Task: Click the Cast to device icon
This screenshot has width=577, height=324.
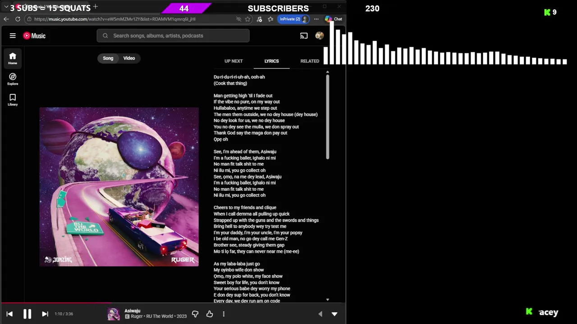Action: tap(304, 36)
